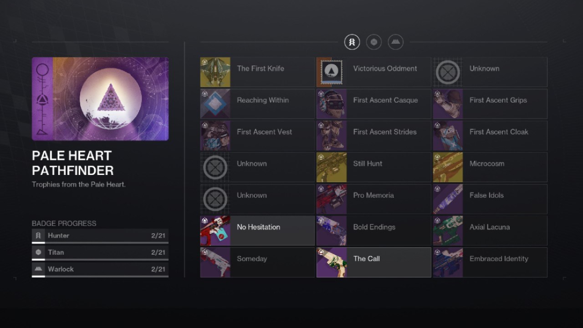Click the Microcosm exotic weapon icon

[x=448, y=167]
